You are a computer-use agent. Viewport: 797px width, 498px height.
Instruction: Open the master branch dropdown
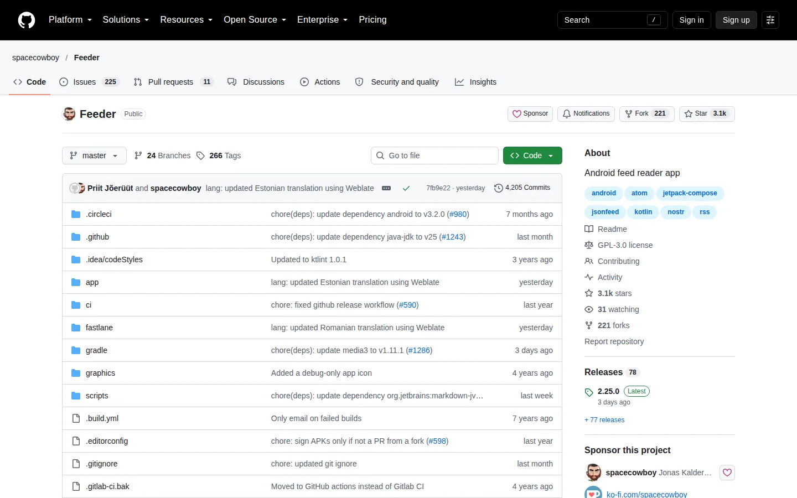[x=94, y=155]
